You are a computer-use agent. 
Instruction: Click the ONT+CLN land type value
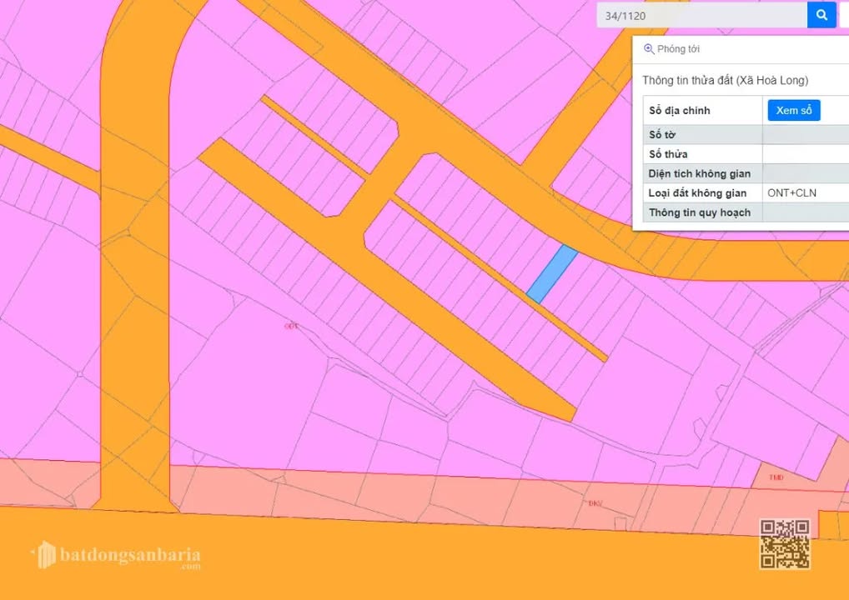(x=791, y=193)
